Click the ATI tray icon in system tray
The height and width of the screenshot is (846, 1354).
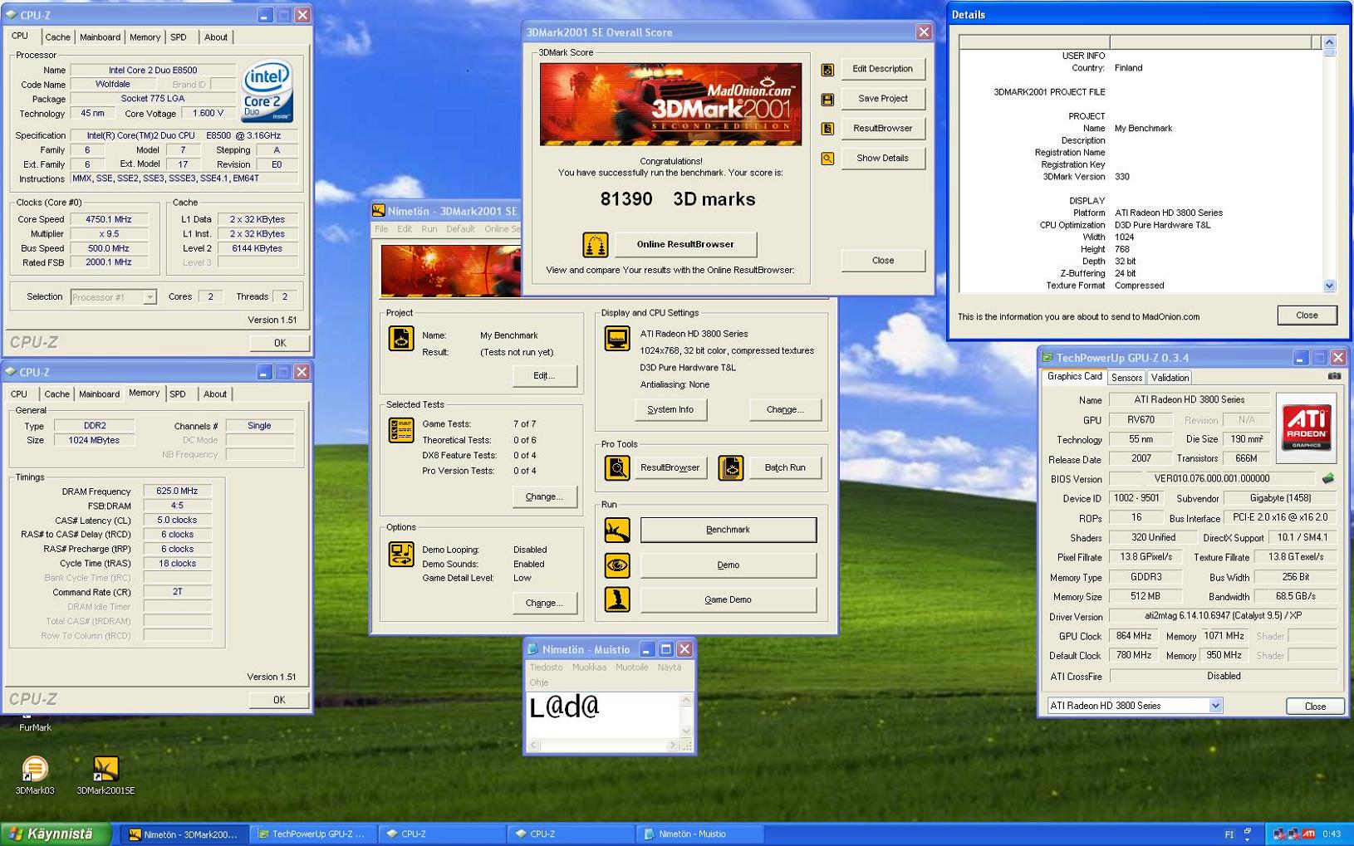[1308, 834]
